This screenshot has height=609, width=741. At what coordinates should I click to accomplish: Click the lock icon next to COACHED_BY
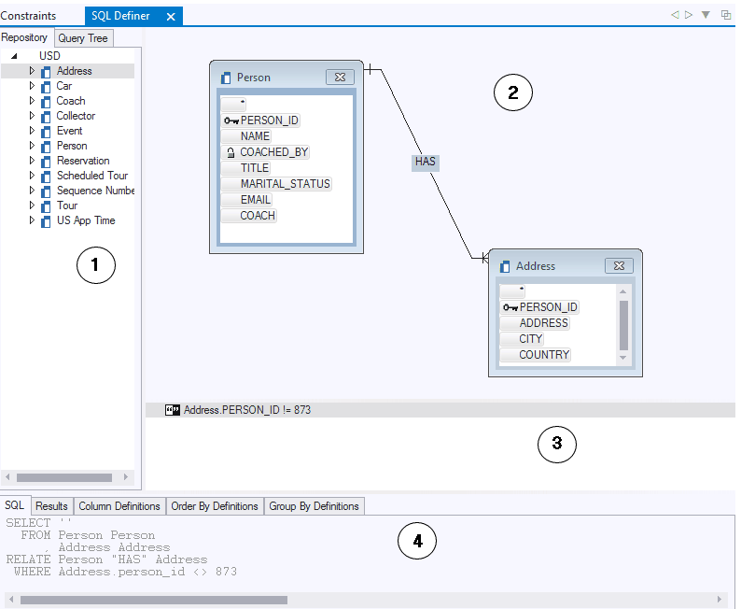pos(231,152)
